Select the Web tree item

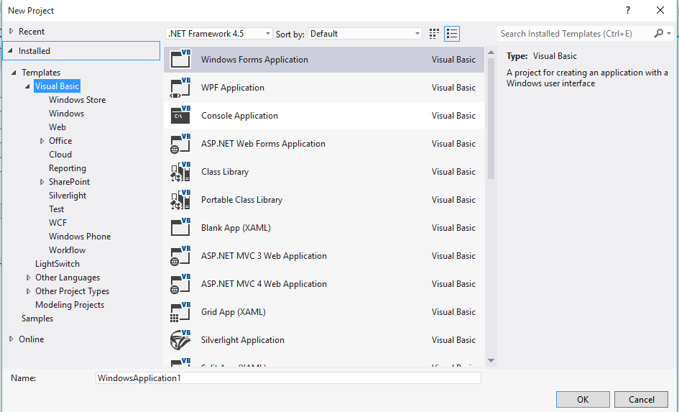pos(57,127)
